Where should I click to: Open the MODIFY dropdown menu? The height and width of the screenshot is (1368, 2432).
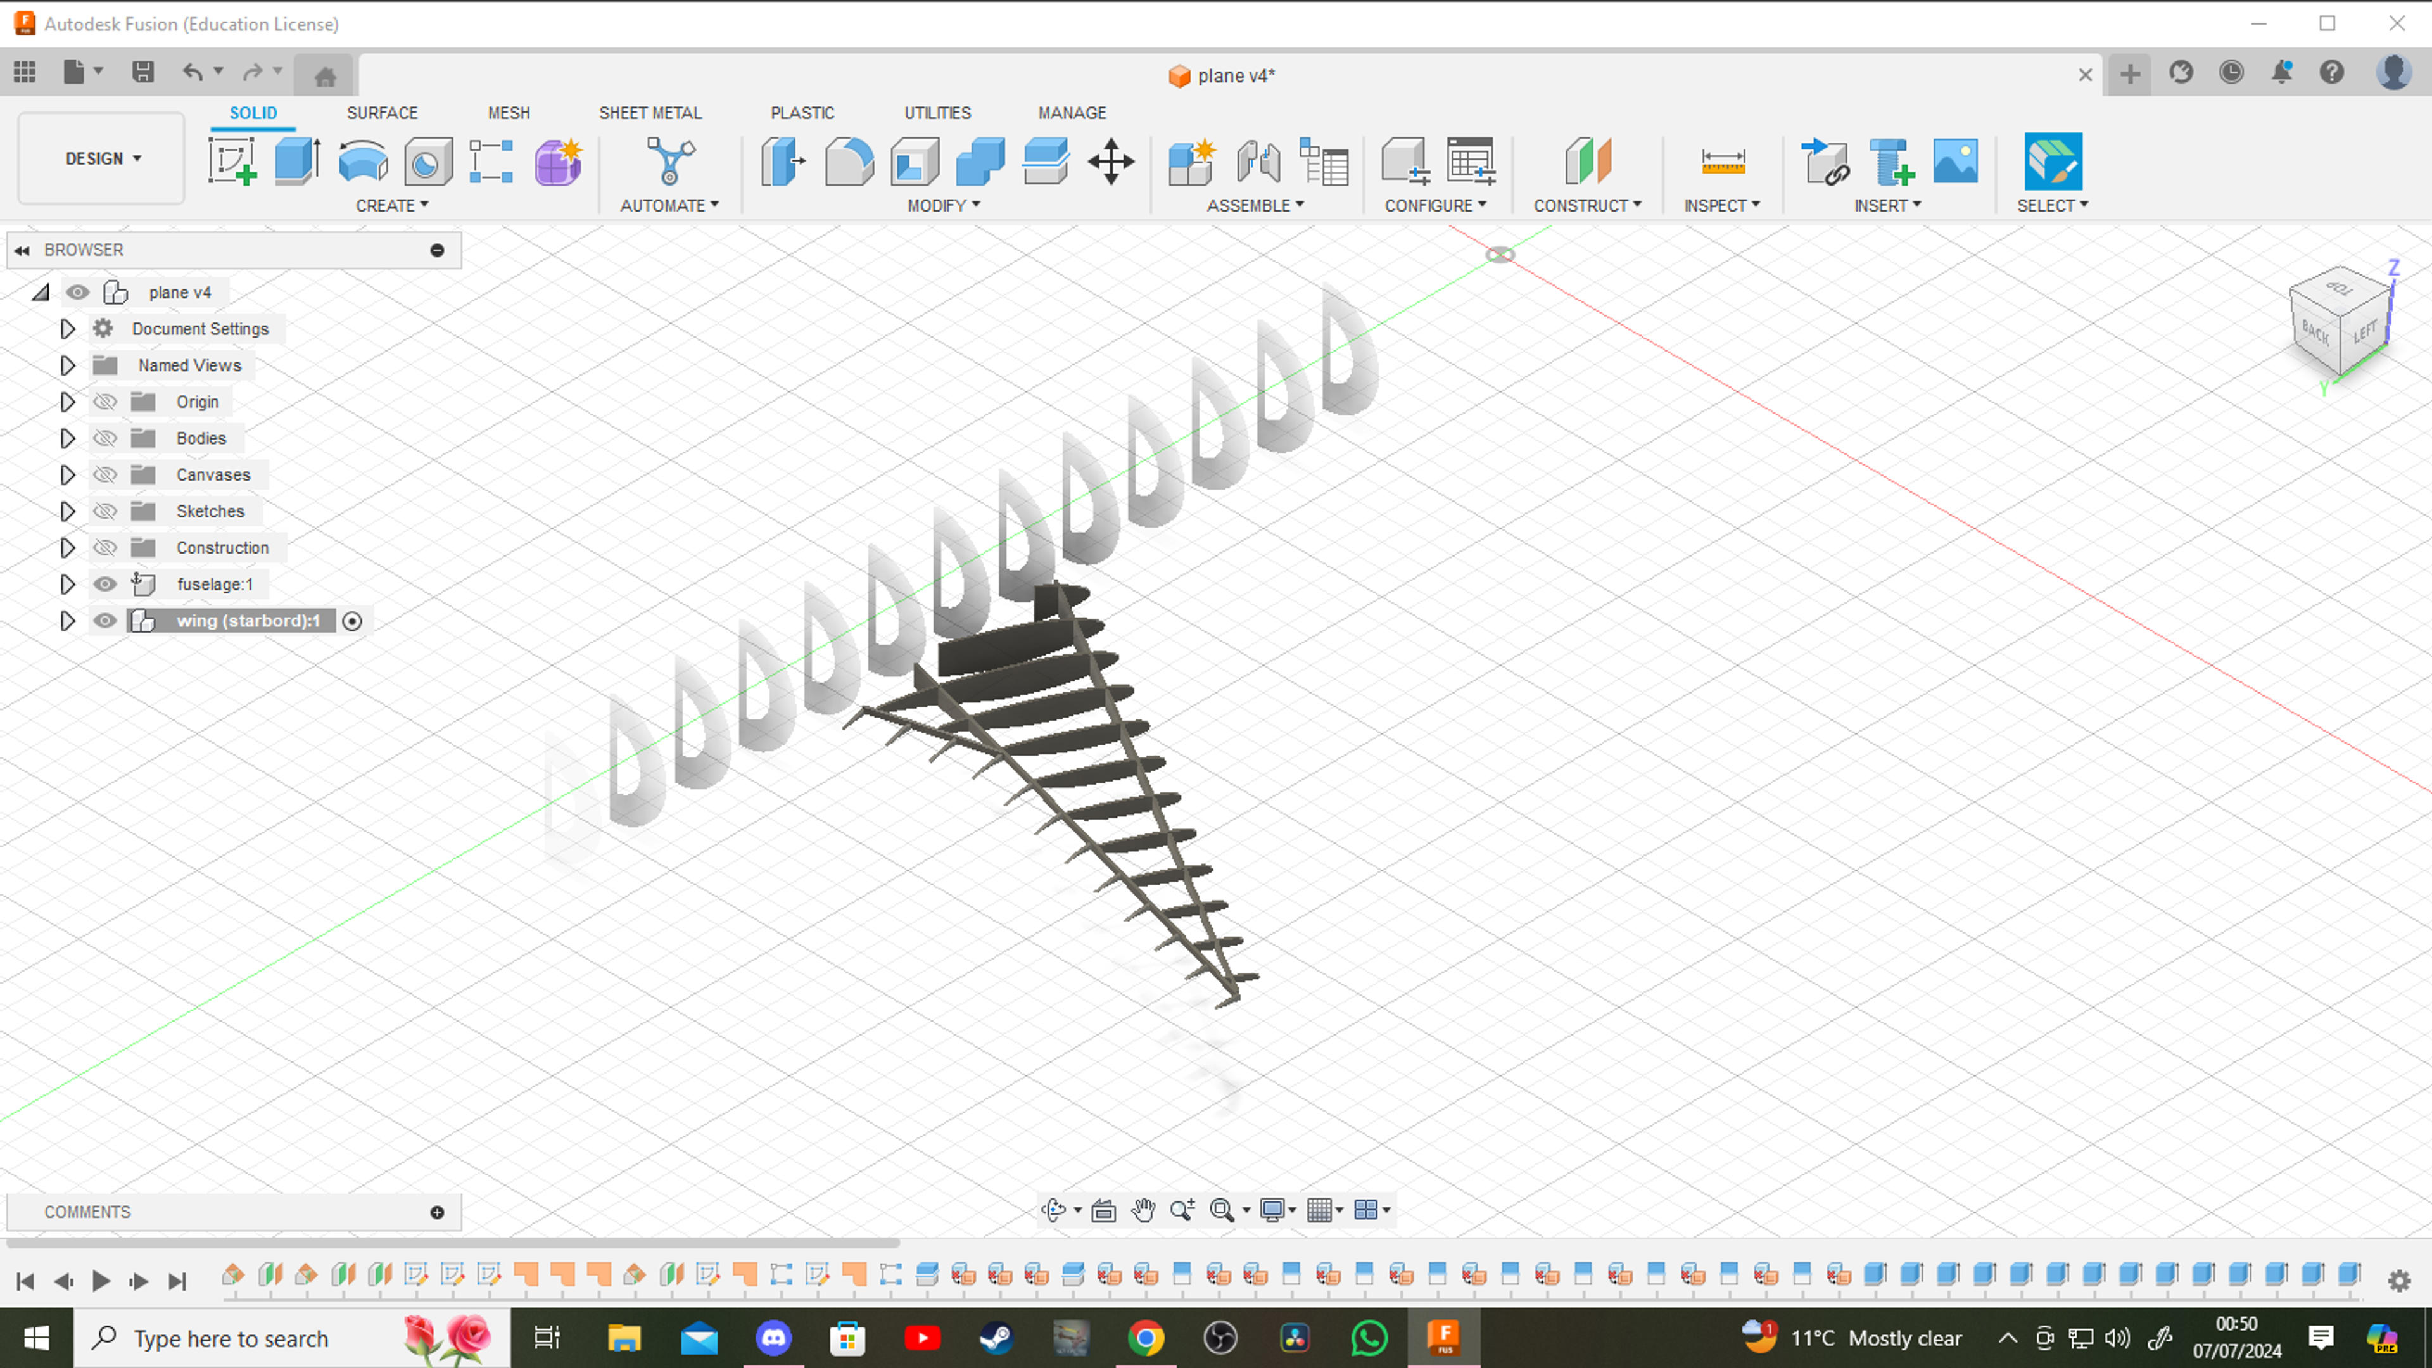(x=943, y=205)
